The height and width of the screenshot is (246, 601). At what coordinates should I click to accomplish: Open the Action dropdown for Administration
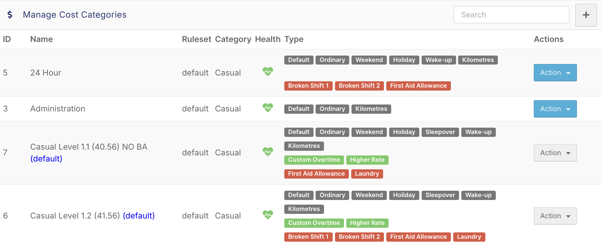555,109
